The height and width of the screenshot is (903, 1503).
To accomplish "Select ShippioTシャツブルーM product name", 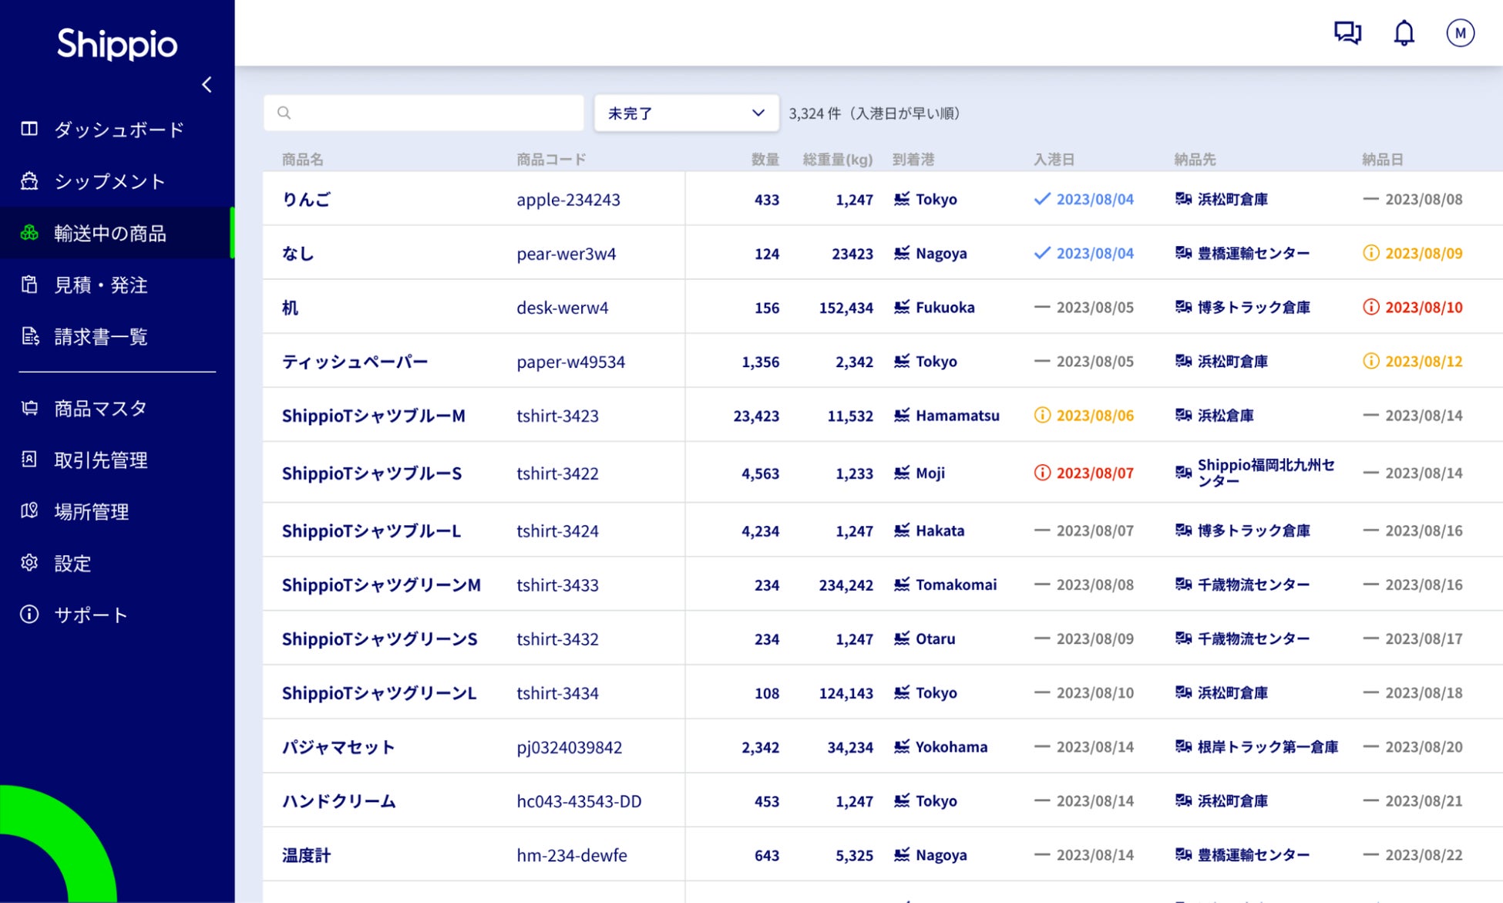I will 373,416.
